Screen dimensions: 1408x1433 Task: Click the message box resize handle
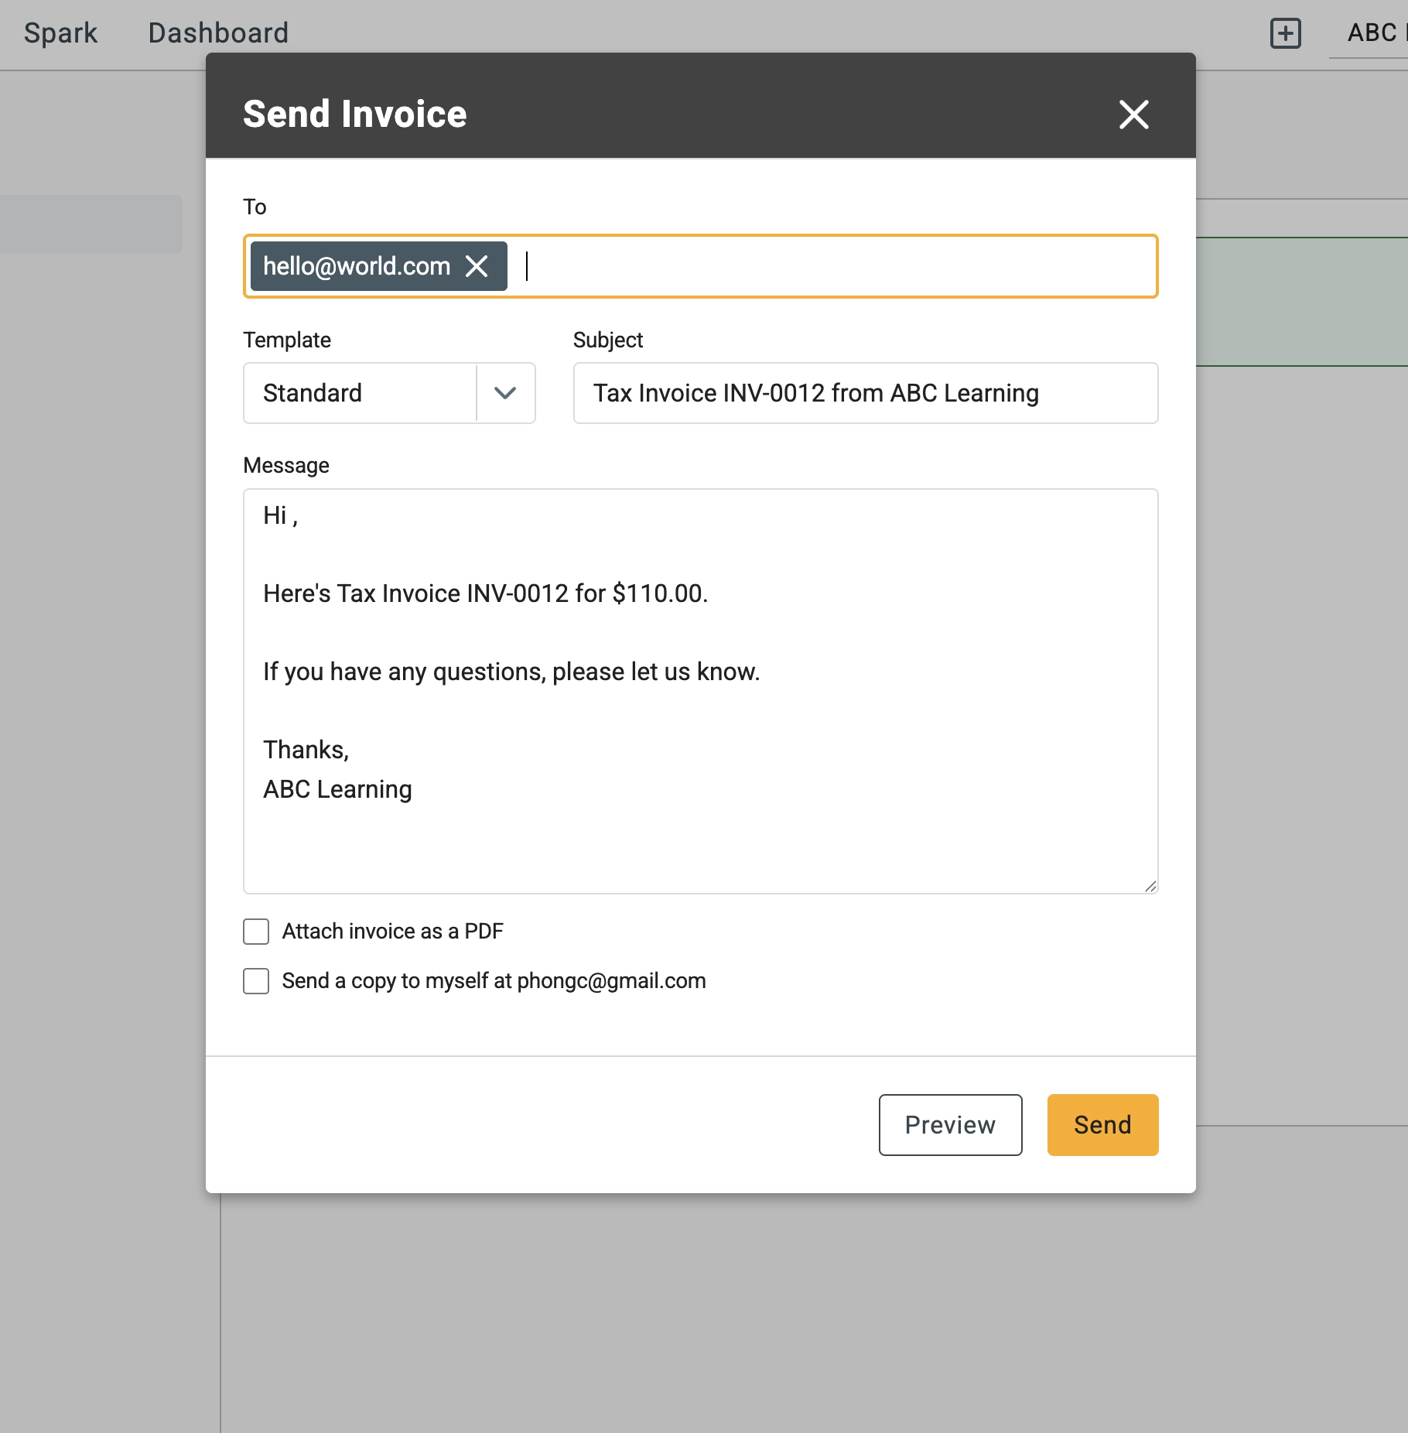tap(1151, 888)
